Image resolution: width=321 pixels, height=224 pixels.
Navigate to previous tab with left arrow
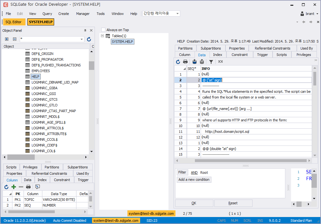point(304,22)
